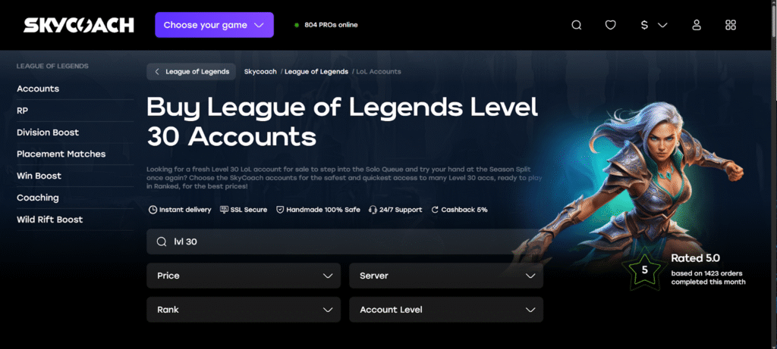Click the five-star rating badge
This screenshot has width=777, height=349.
point(644,270)
